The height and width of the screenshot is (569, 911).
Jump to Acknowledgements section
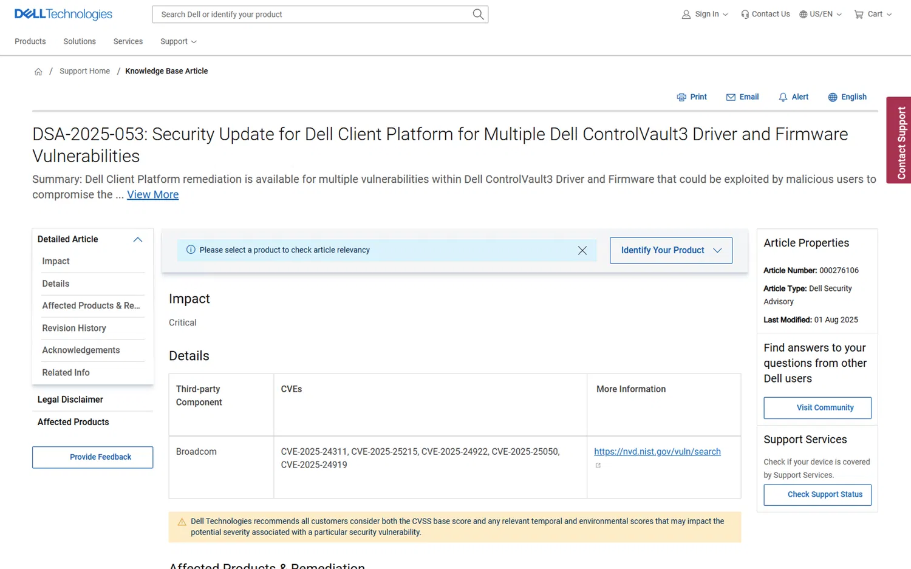coord(81,350)
